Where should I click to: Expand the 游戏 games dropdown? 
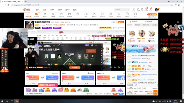point(67,10)
